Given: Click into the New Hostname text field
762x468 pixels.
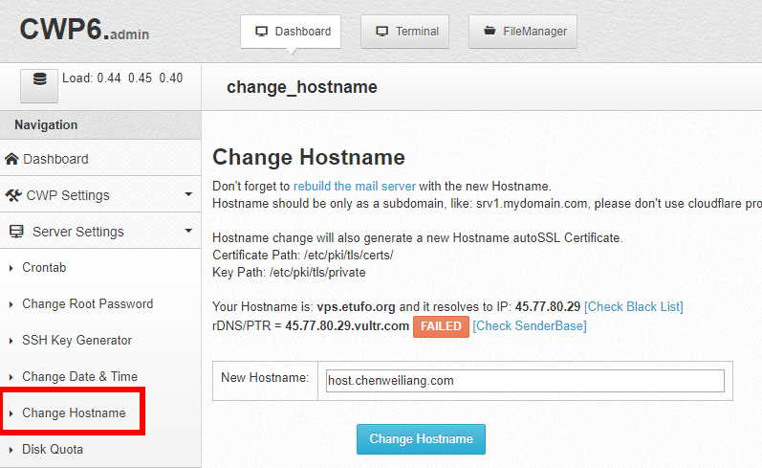Looking at the screenshot, I should tap(524, 381).
